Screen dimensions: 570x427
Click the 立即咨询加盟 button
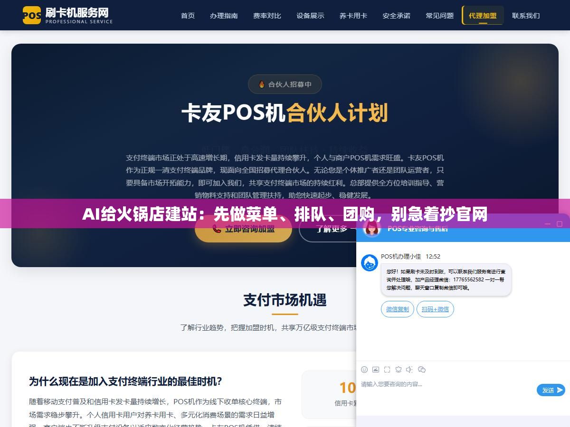(243, 229)
